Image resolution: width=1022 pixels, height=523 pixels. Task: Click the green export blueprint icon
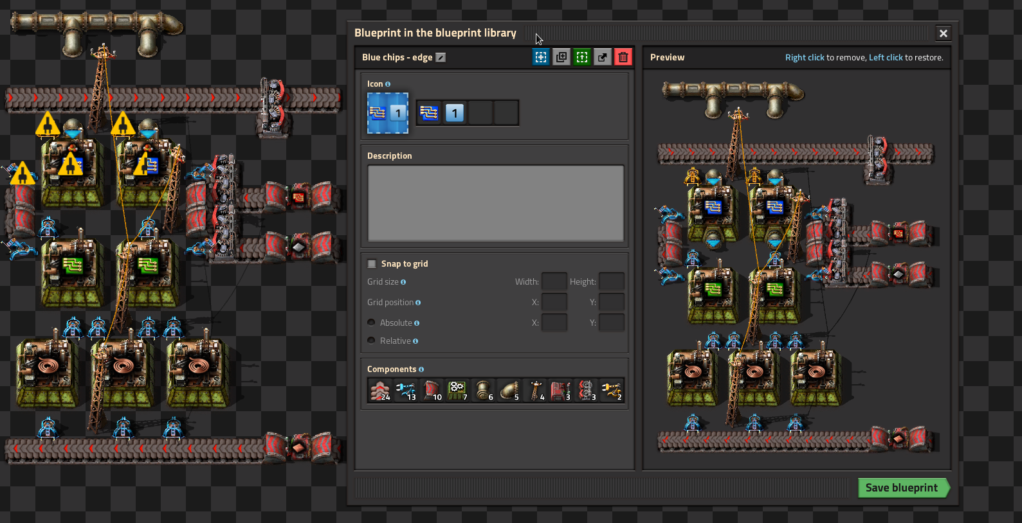(582, 57)
